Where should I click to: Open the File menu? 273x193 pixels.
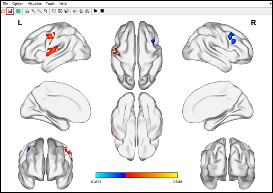click(x=5, y=4)
